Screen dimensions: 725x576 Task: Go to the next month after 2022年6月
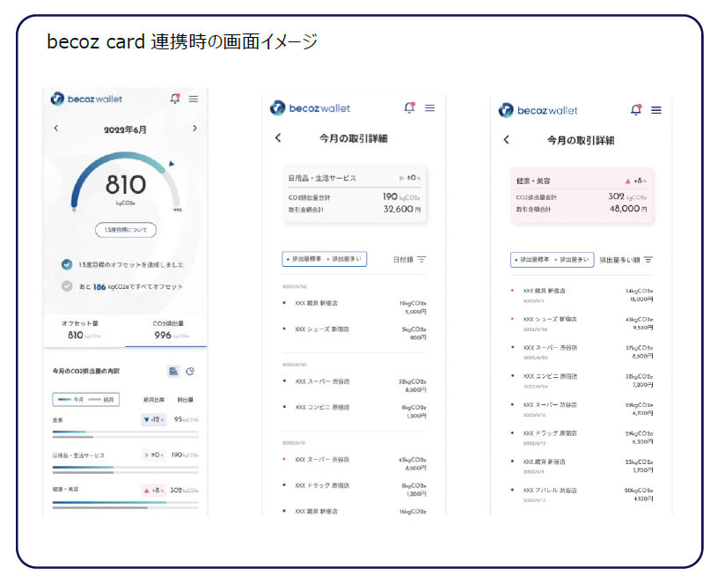tap(194, 129)
